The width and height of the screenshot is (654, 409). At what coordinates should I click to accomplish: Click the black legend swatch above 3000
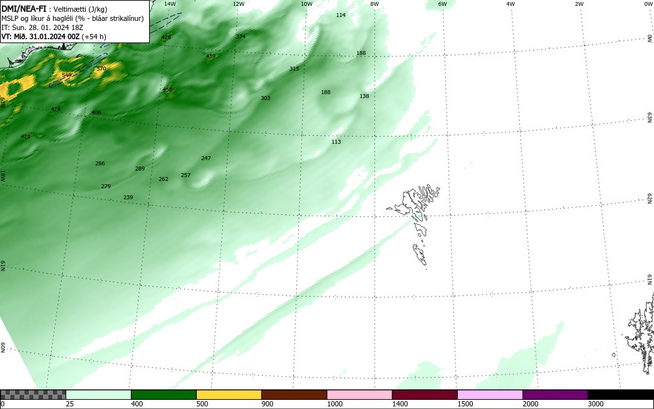pos(621,395)
